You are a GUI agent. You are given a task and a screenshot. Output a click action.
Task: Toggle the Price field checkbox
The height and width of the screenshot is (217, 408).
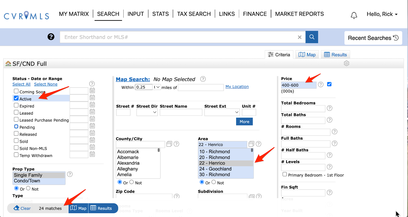tap(329, 84)
